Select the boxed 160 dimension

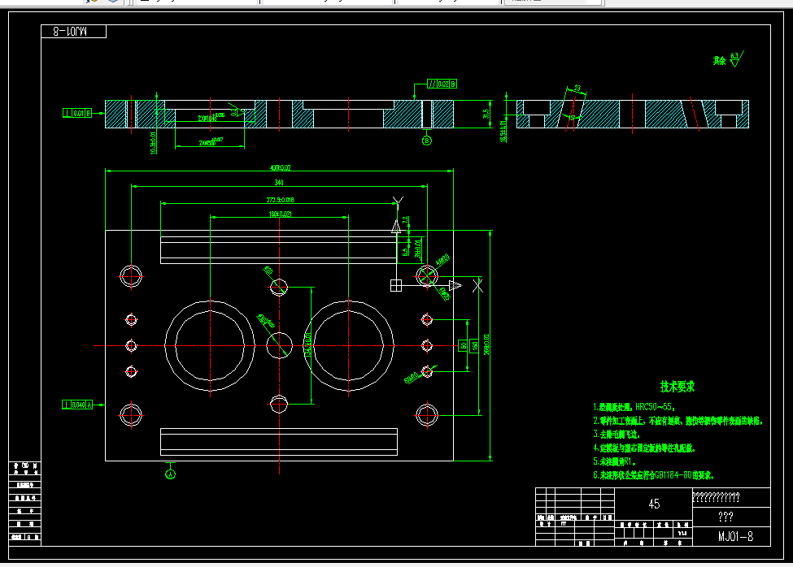(474, 345)
